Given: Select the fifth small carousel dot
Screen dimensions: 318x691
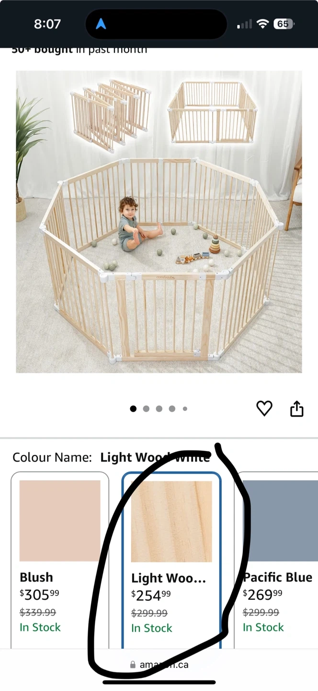Looking at the screenshot, I should click(185, 409).
